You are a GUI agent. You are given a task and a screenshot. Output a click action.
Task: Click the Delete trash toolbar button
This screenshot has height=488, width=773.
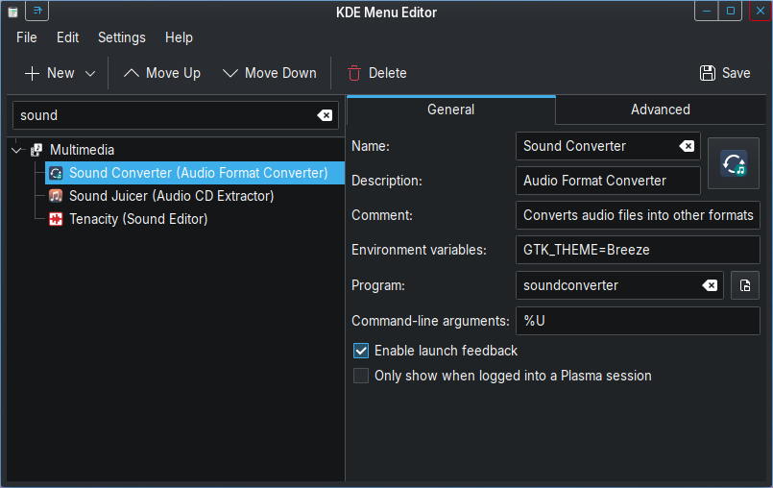tap(376, 73)
